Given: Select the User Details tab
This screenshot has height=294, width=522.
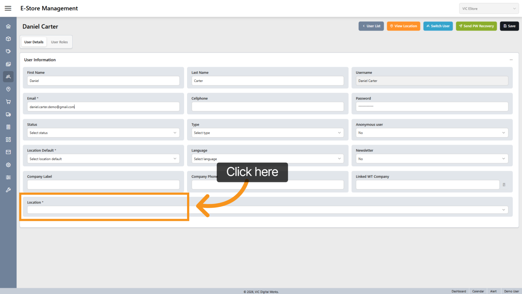Looking at the screenshot, I should click(34, 42).
